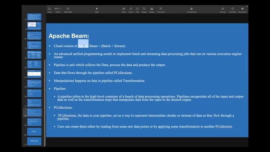Screen dimensions: 270x152
Task: Click the 'Pipeline:' heading bullet
Action: [60, 89]
